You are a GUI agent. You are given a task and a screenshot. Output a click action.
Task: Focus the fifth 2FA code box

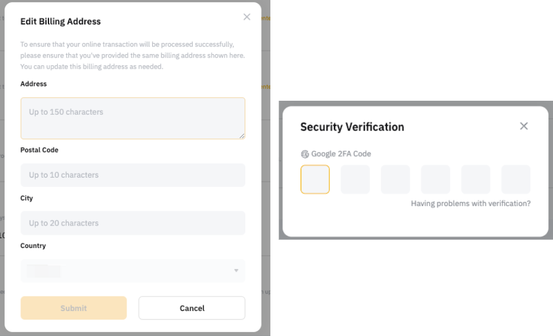(476, 179)
